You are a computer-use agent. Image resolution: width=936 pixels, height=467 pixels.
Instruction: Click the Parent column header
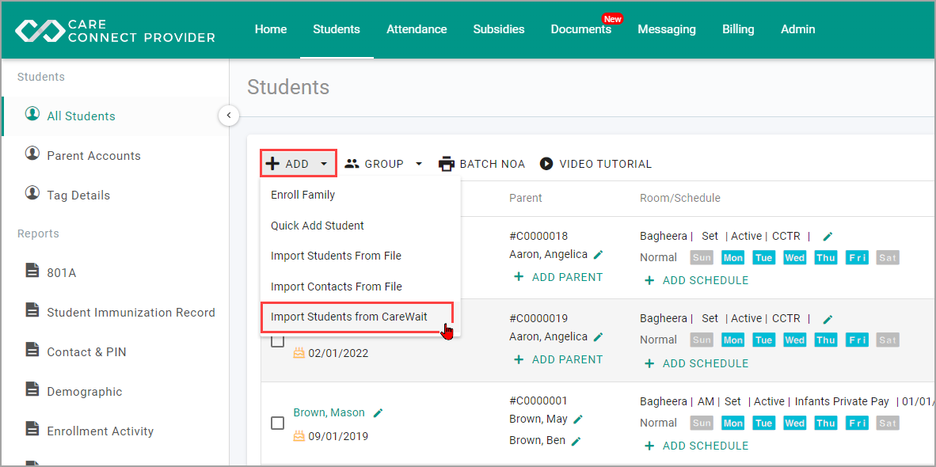coord(526,198)
